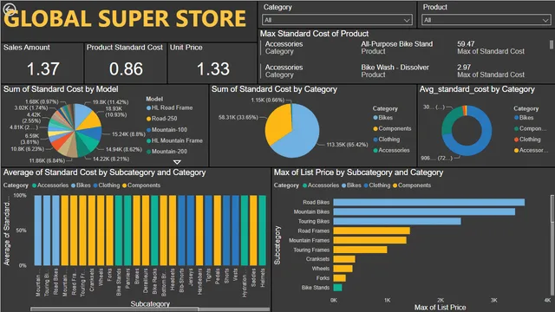This screenshot has height=312, width=555.
Task: Click the Mountain Bikes bar in list price chart
Action: [424, 211]
